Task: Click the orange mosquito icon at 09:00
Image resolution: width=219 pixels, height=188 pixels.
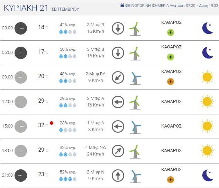Action: [x=171, y=82]
